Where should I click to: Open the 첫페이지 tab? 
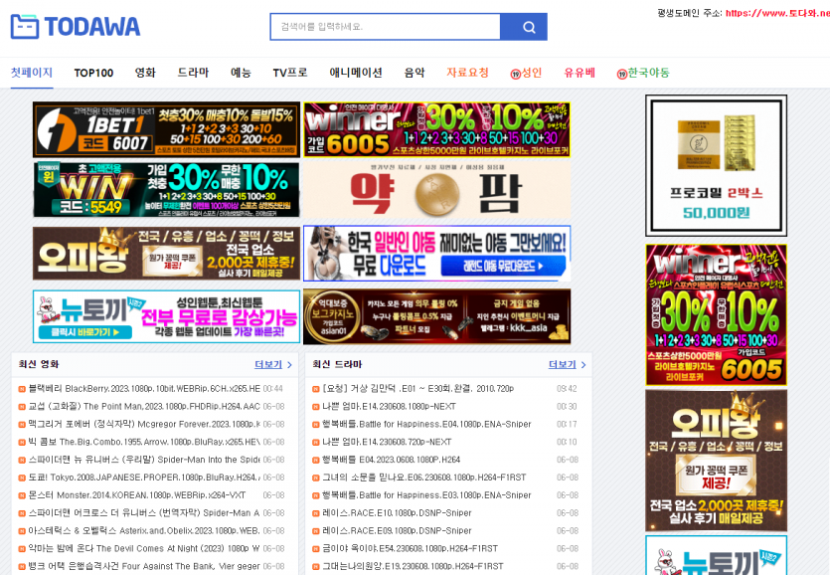pyautogui.click(x=32, y=73)
